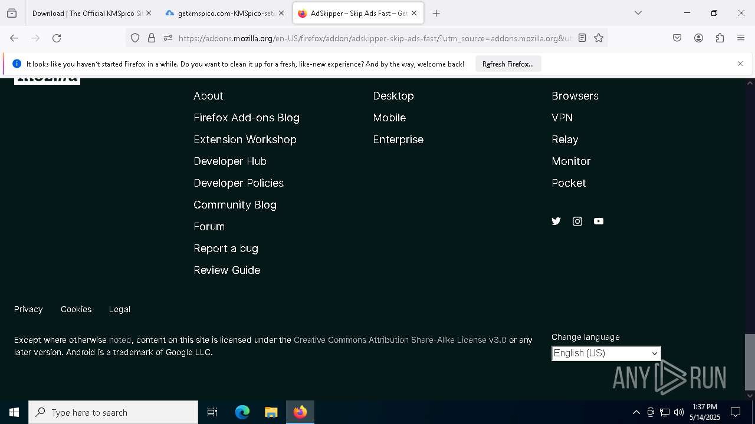Open the Forum link
This screenshot has height=424, width=755.
(x=209, y=227)
